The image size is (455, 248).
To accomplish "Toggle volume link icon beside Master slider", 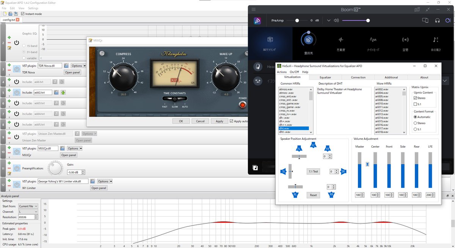I will [367, 164].
